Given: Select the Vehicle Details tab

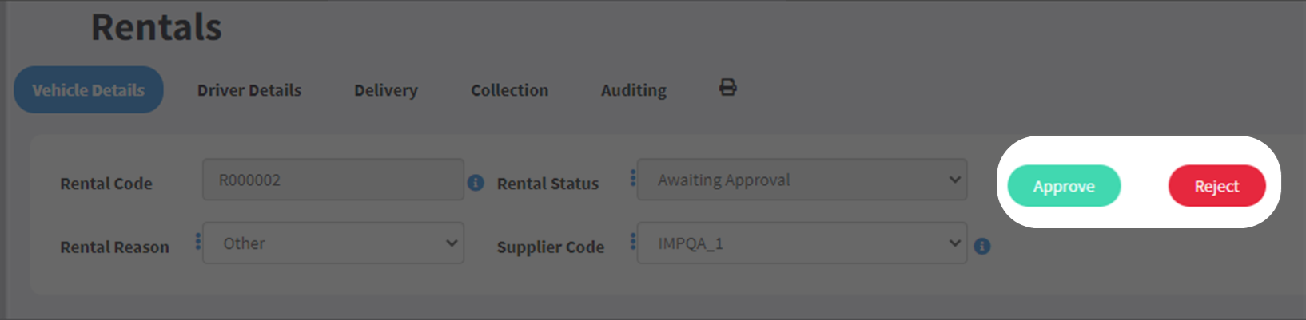Looking at the screenshot, I should [89, 89].
